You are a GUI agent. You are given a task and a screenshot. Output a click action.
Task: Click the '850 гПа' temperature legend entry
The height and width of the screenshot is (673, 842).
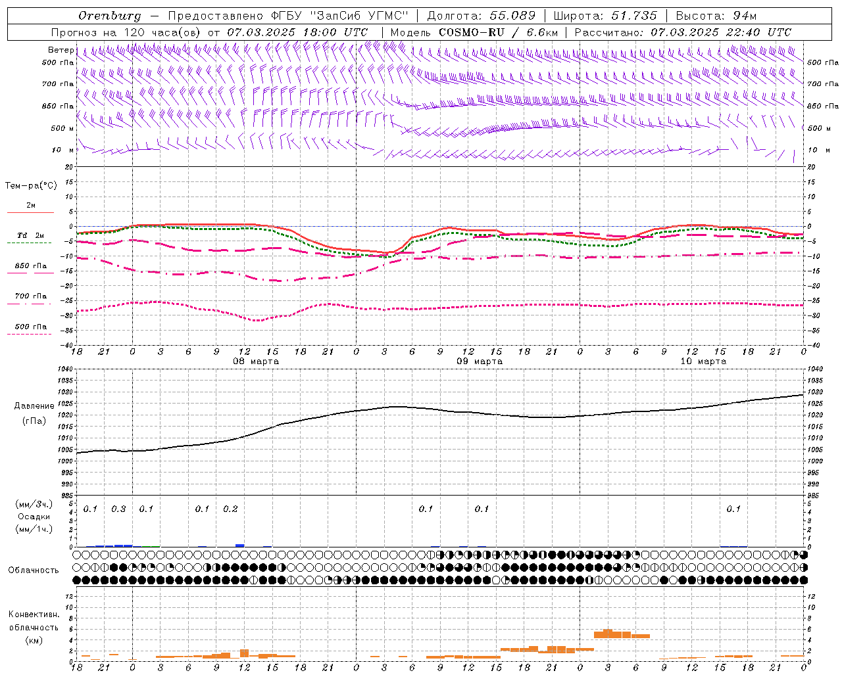pos(30,266)
